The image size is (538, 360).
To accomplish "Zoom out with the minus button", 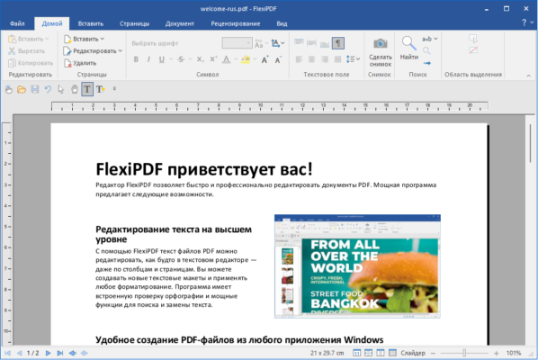I will pyautogui.click(x=433, y=353).
